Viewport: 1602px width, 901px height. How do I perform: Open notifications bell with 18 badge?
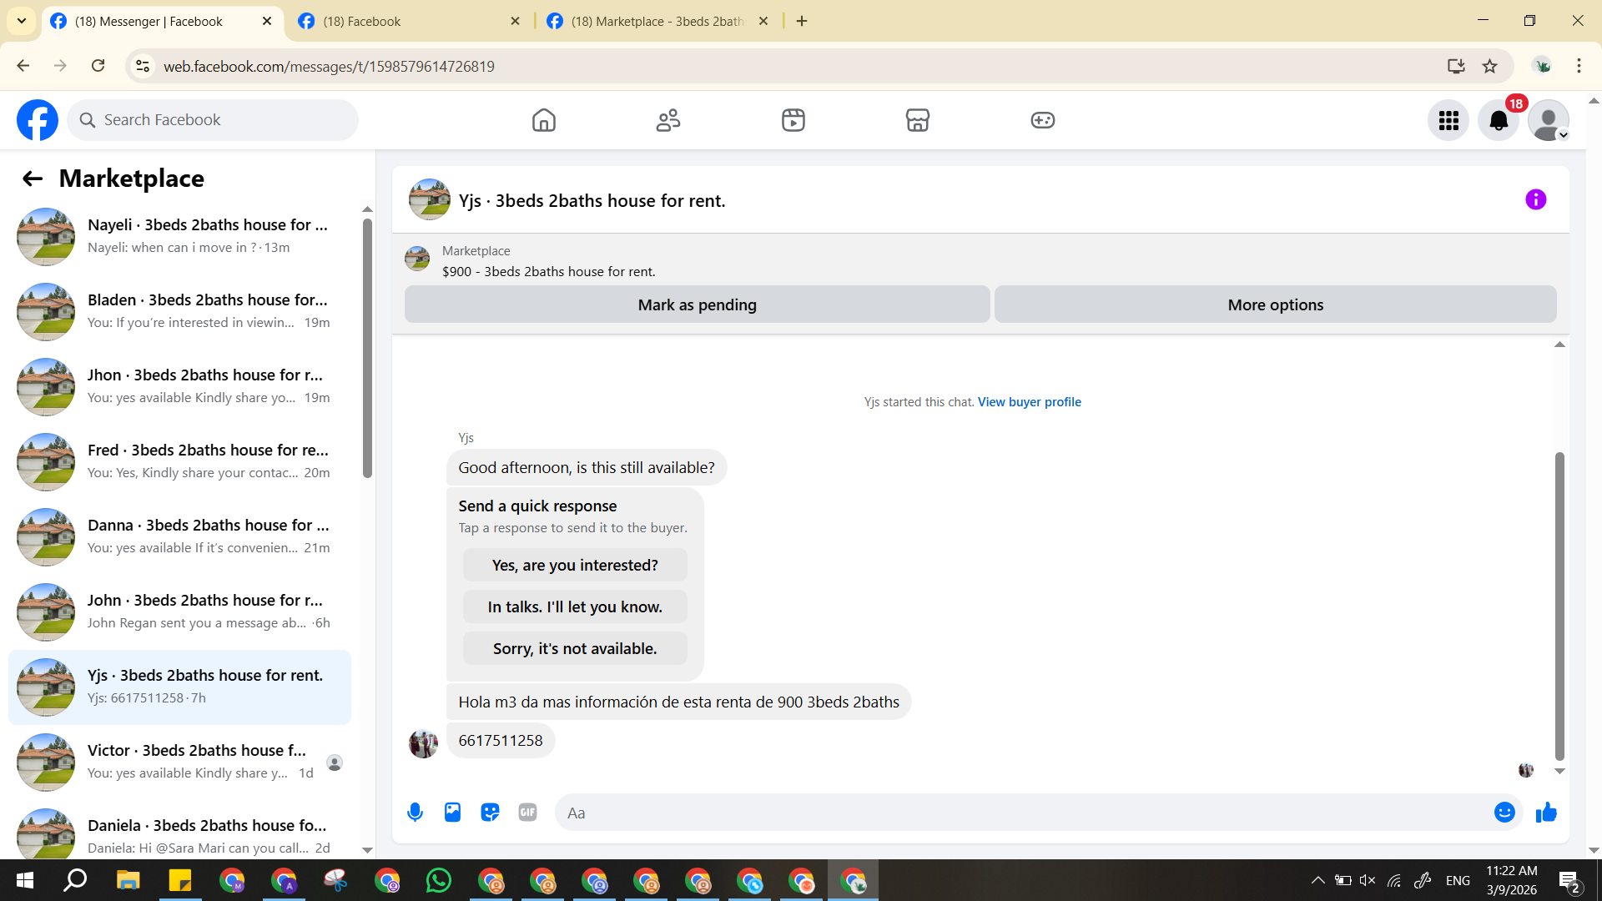pyautogui.click(x=1499, y=121)
